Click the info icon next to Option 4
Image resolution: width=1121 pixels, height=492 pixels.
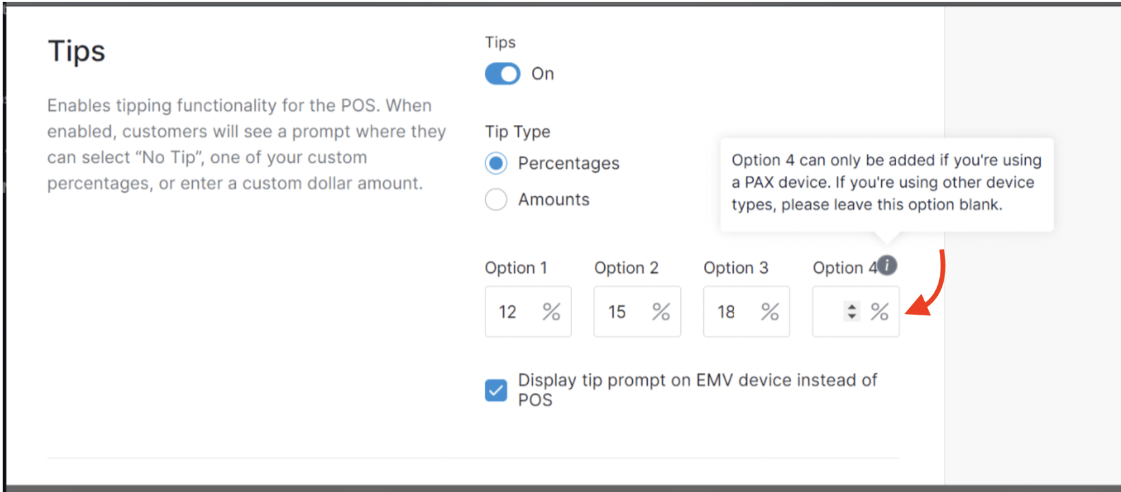click(887, 265)
